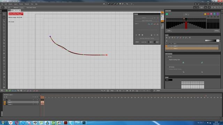Screen dimensions: 223x125
Task: Click the Frame Key first number field
Action: pos(151,42)
